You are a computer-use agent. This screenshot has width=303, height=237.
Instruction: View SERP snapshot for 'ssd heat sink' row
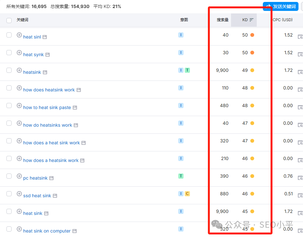point(300,196)
